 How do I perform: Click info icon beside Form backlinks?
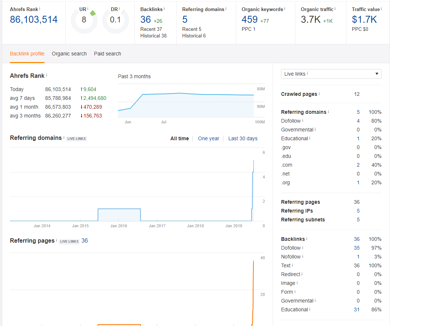click(295, 291)
